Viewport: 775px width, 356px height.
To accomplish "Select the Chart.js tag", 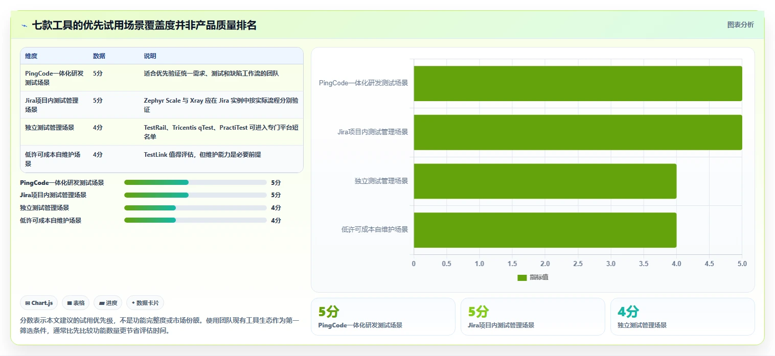I will 39,303.
